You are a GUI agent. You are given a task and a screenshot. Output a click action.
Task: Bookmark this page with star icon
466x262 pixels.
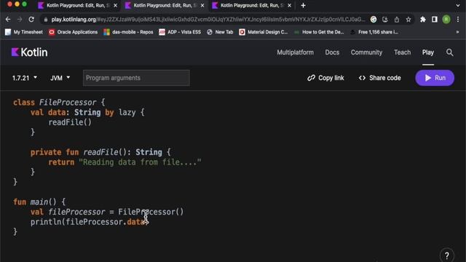click(408, 20)
